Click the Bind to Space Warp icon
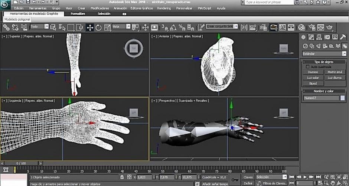This screenshot has height=186, width=349. [x=24, y=27]
